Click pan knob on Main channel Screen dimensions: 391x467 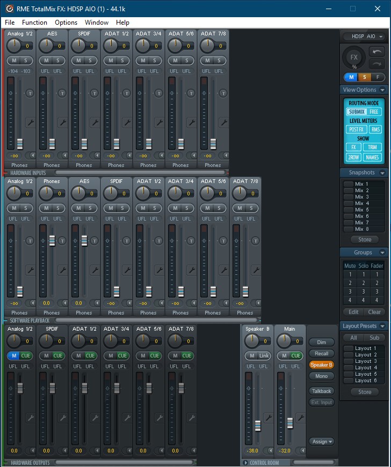click(284, 340)
